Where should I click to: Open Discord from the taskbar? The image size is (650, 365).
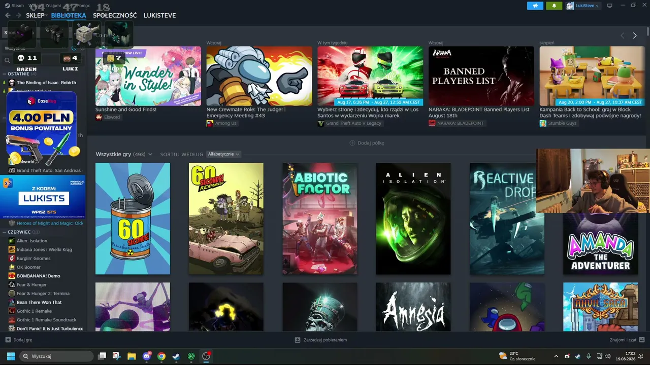pos(147,356)
